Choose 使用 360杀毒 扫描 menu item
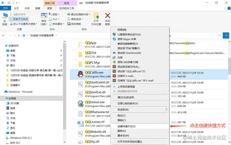The height and width of the screenshot is (145, 231). [x=140, y=62]
